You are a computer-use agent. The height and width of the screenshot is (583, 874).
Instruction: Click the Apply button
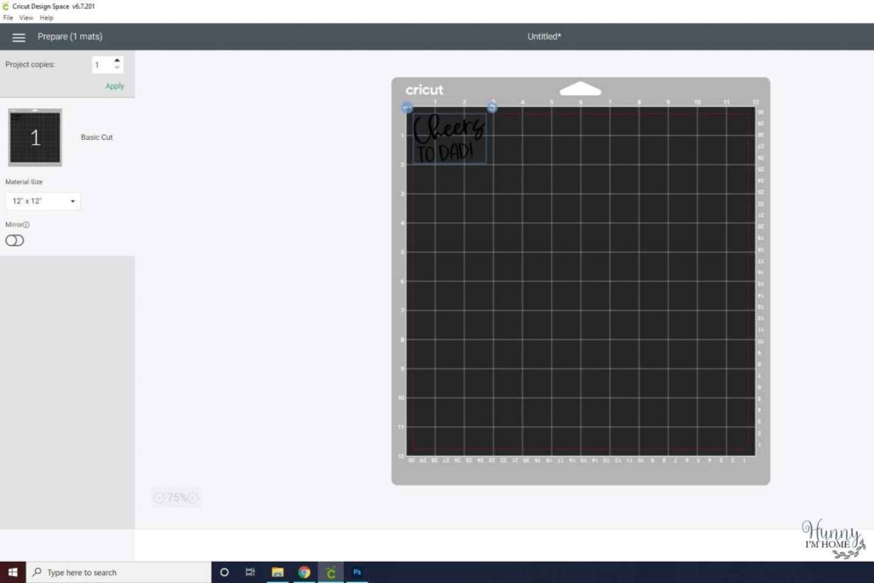(x=115, y=86)
